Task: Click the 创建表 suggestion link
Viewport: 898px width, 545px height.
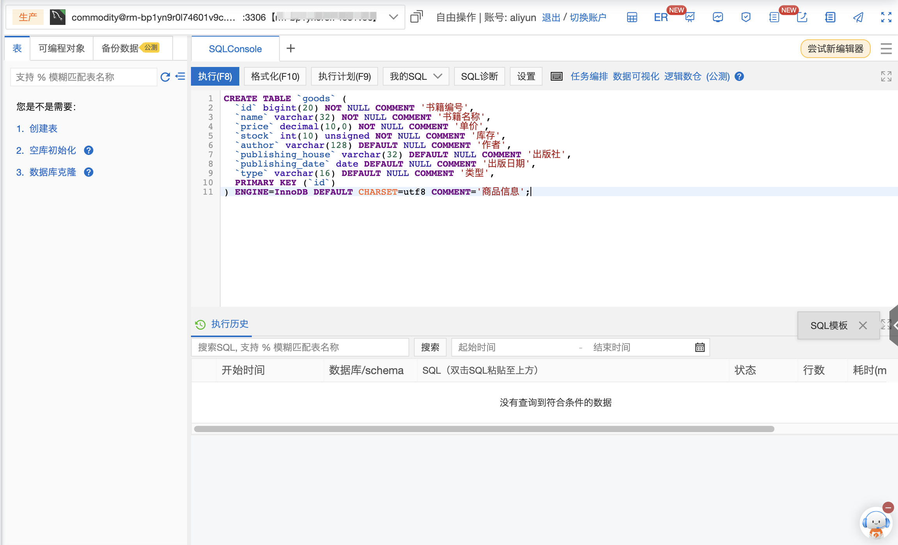Action: [x=43, y=128]
